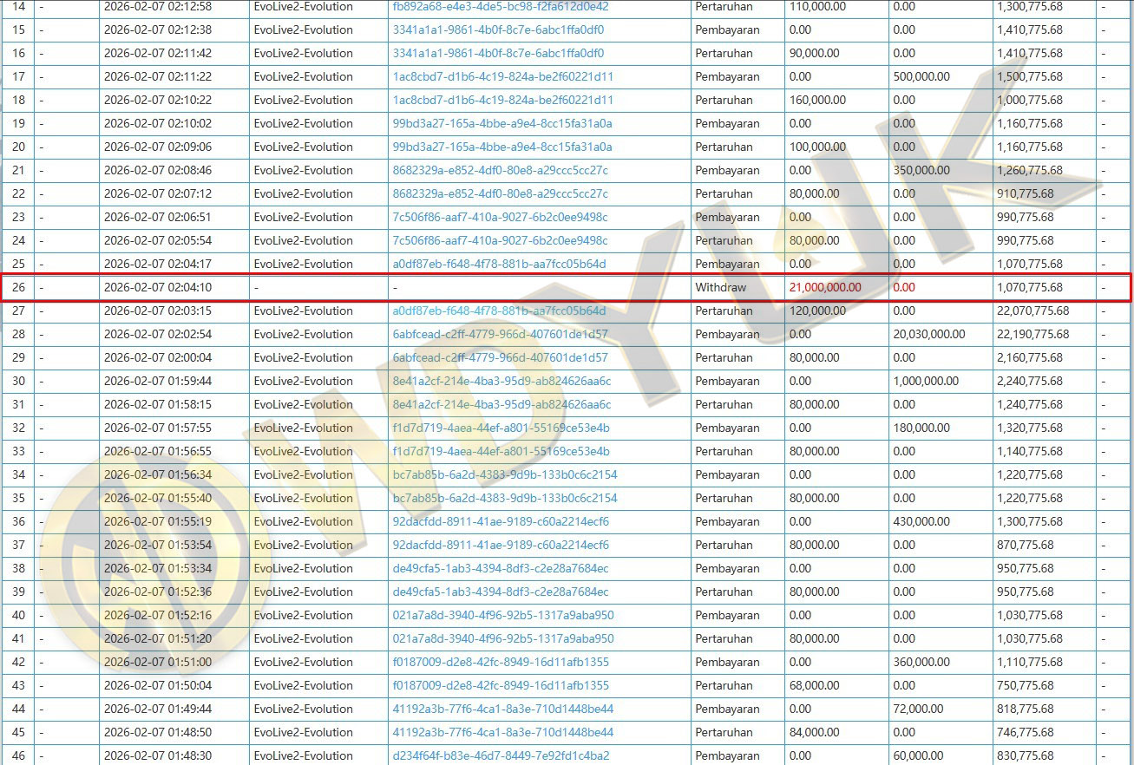Click transaction ID 3341a1a1 in row 15
The image size is (1134, 765).
tap(498, 30)
